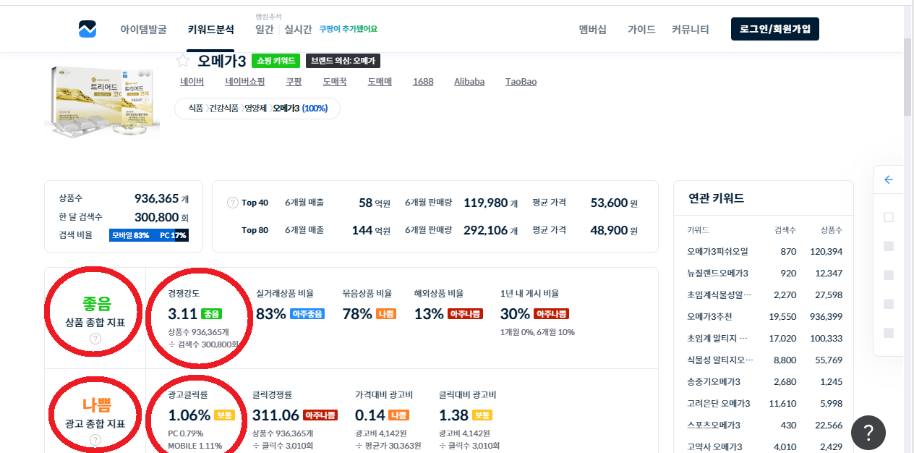Select related keyword 초임계식물성알…
914x453 pixels.
pos(719,295)
